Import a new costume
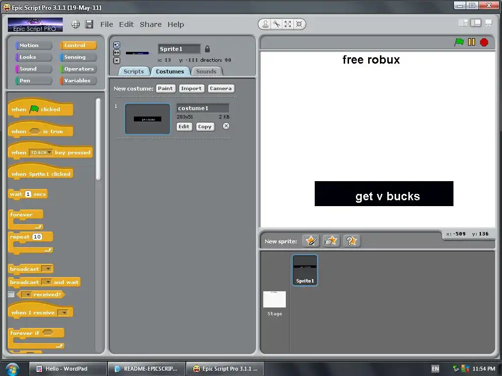 [191, 89]
